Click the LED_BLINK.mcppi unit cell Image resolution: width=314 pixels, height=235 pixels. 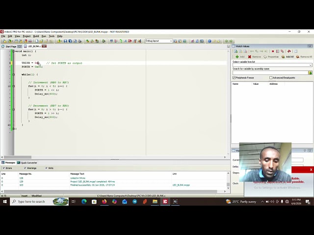(181, 185)
